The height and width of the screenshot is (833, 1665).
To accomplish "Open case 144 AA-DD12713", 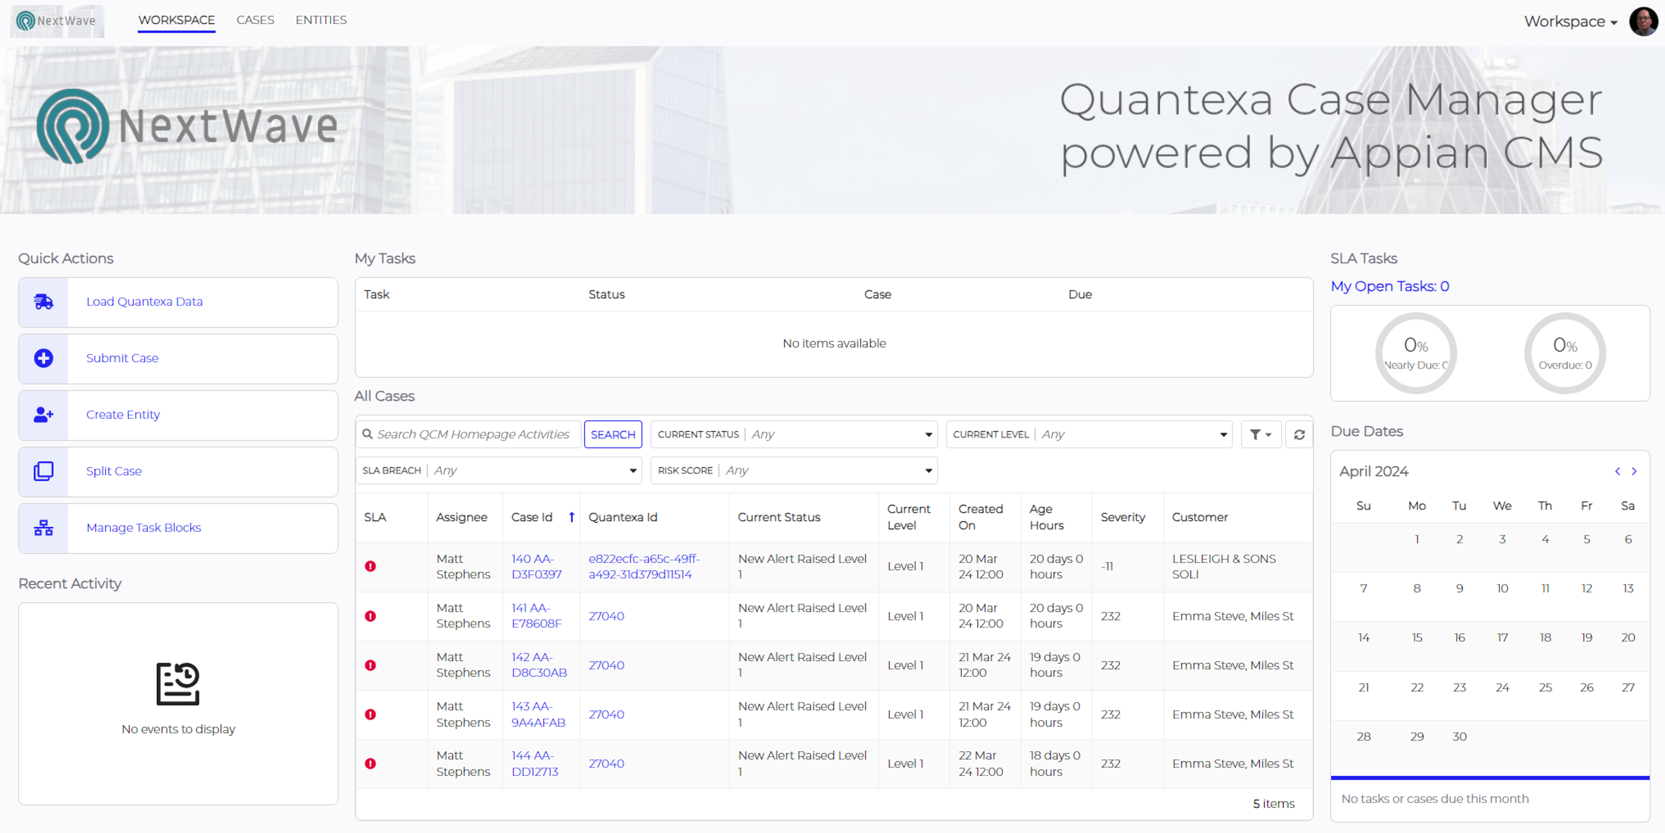I will (535, 764).
